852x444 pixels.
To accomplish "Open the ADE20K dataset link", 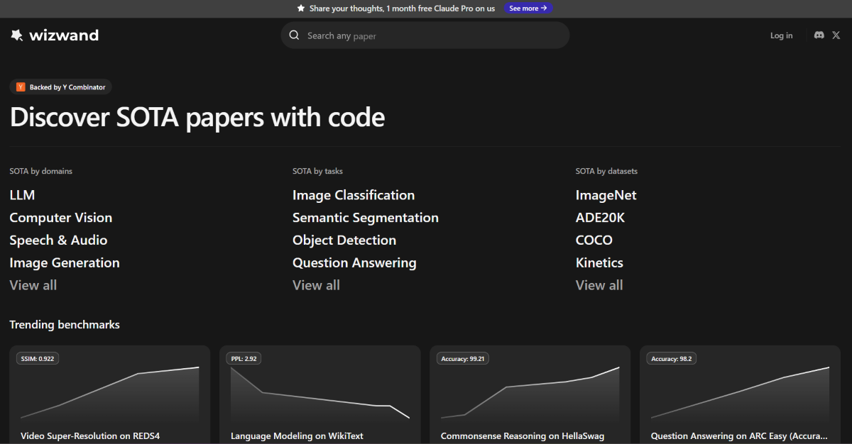I will 600,218.
